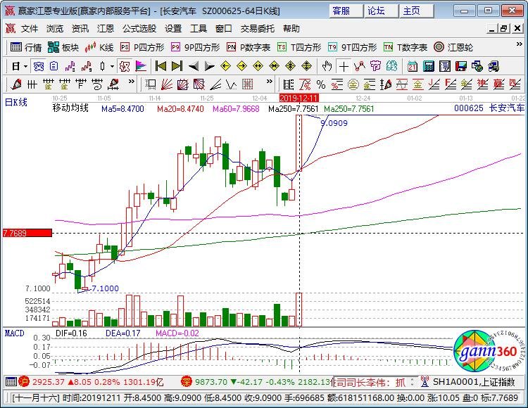Open the calendar icon showing 21
The width and height of the screenshot is (528, 408).
pyautogui.click(x=412, y=66)
